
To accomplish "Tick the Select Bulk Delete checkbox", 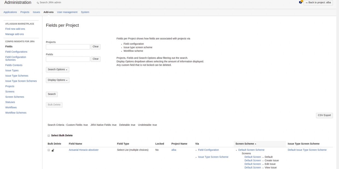I will click(49, 135).
